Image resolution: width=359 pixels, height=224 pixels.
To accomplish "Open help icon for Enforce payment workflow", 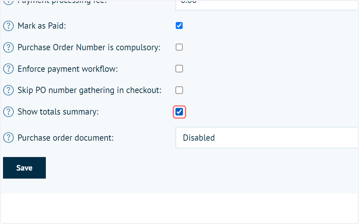I will (x=8, y=69).
